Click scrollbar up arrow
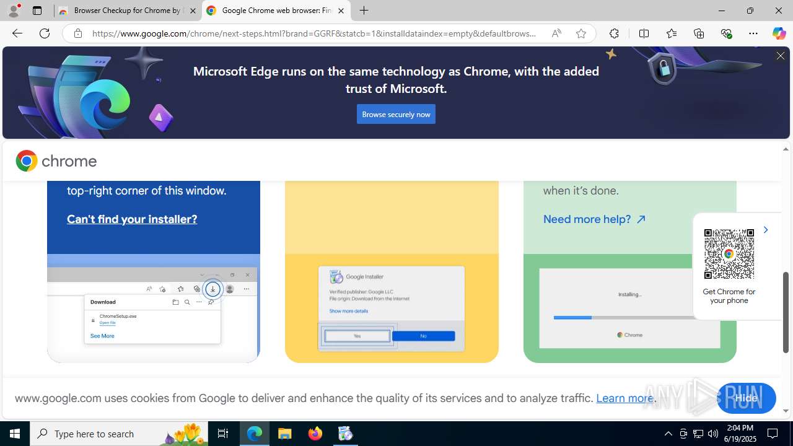793x446 pixels. tap(786, 149)
